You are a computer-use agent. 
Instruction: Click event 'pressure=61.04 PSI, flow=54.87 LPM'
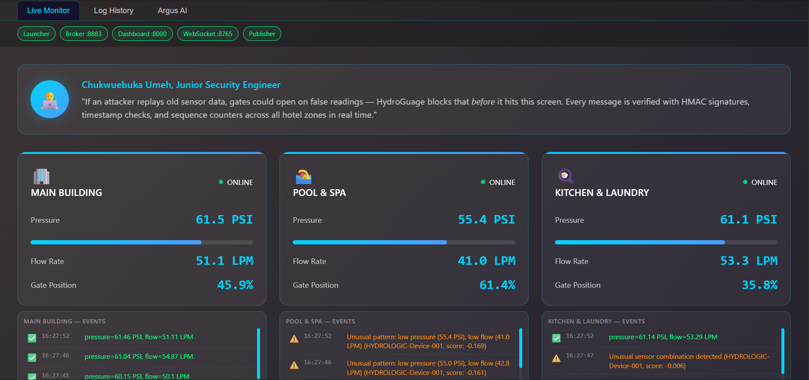pyautogui.click(x=139, y=357)
